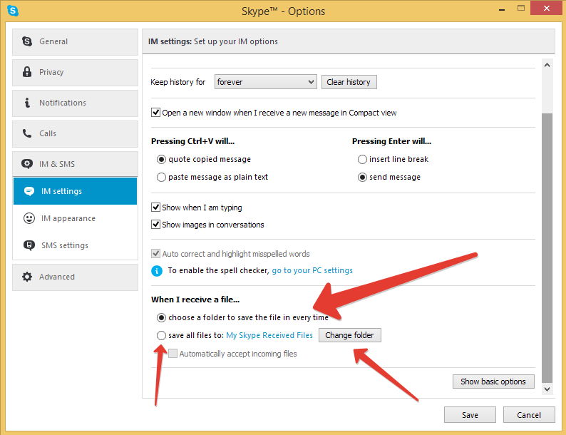The width and height of the screenshot is (566, 435).
Task: Click the scrollbar up arrow
Action: [547, 65]
